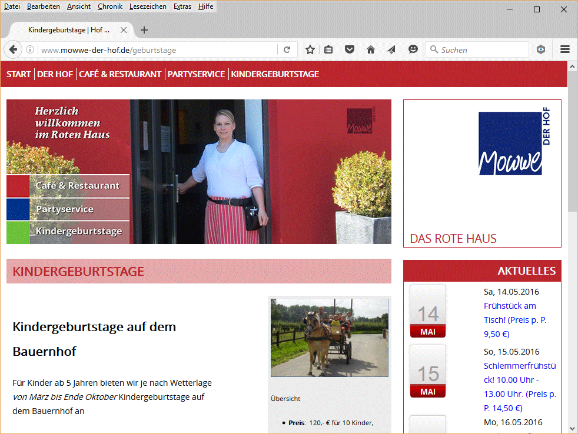Screen dimensions: 578x434
Task: Click Partyservice banner overlay link
Action: 65,209
